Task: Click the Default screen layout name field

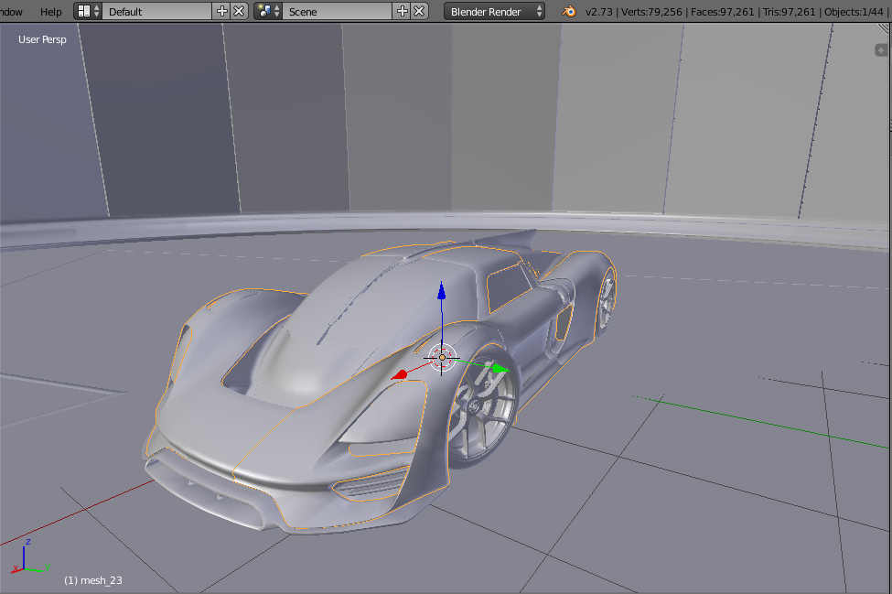Action: (157, 11)
